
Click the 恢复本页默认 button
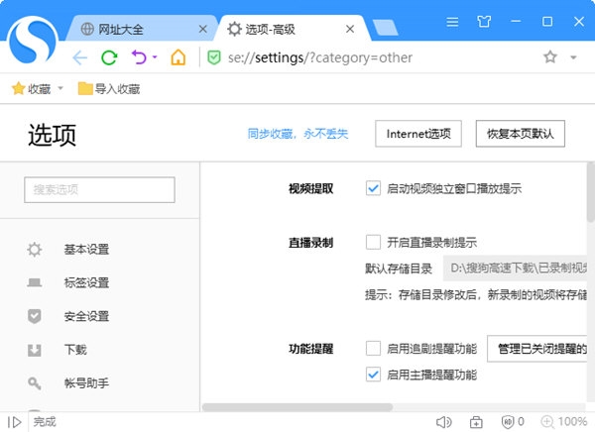pos(520,134)
